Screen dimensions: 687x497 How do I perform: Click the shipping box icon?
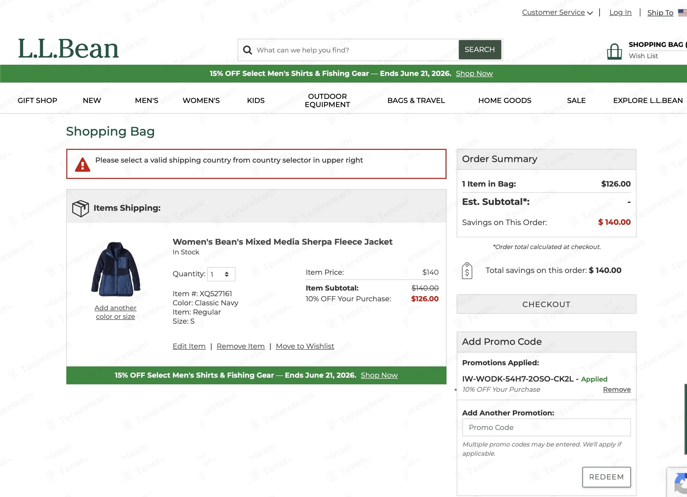pyautogui.click(x=81, y=208)
